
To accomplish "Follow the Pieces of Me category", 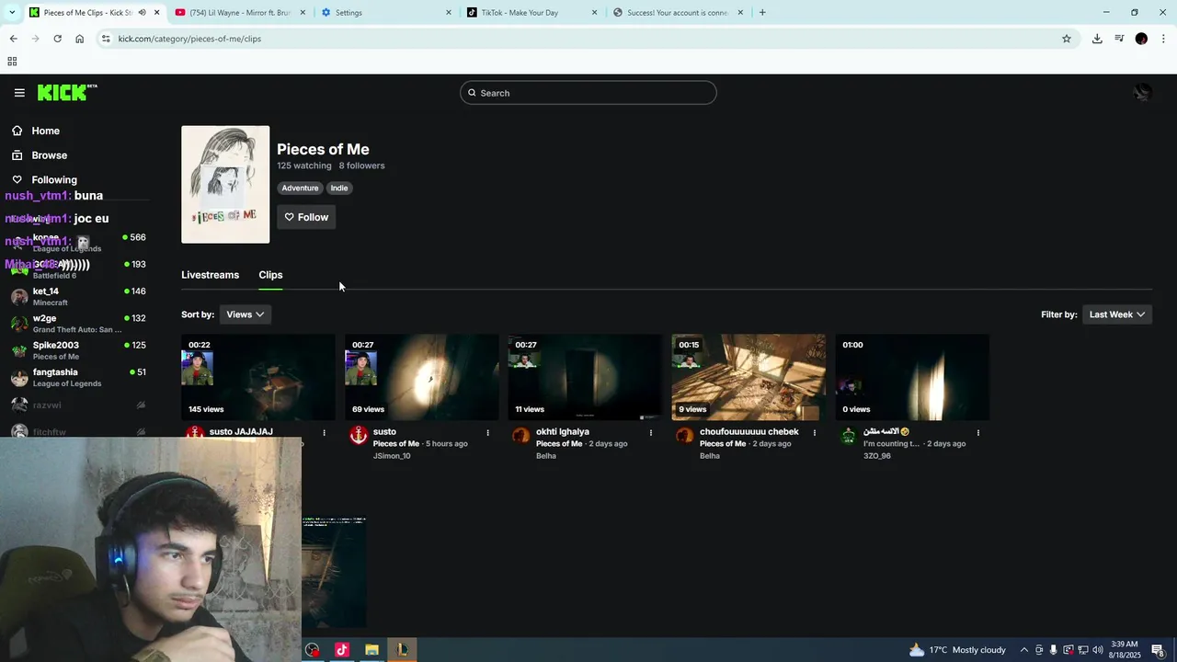I will click(x=306, y=217).
